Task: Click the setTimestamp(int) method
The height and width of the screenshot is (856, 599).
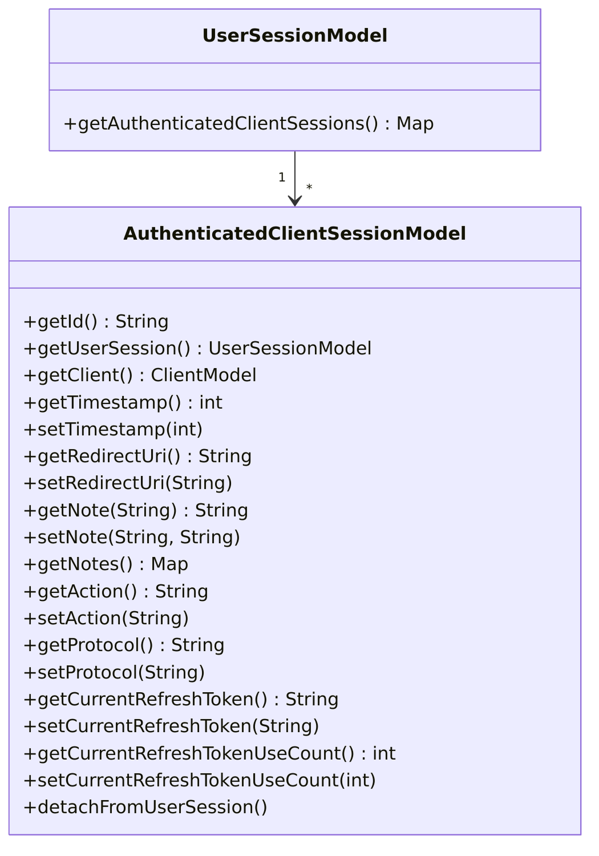Action: [x=113, y=429]
